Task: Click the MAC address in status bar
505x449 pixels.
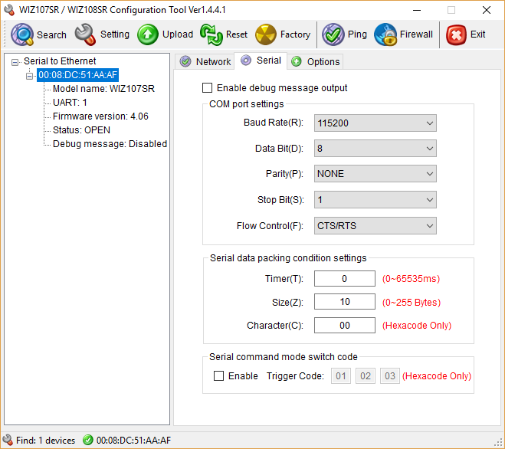Action: 133,440
